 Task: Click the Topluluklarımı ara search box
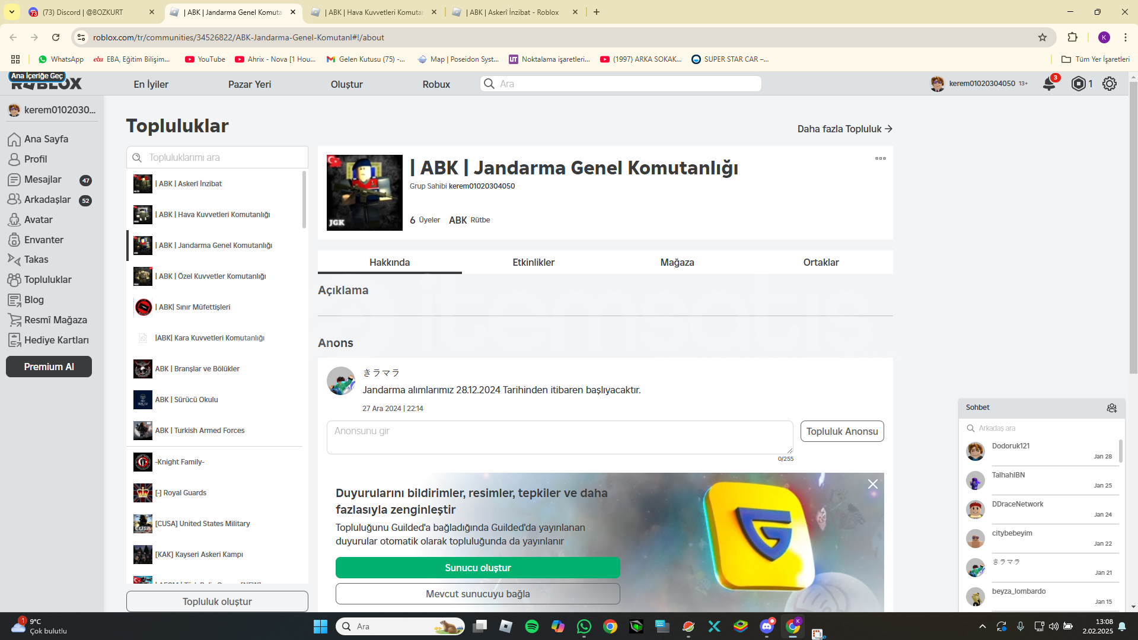tap(217, 157)
